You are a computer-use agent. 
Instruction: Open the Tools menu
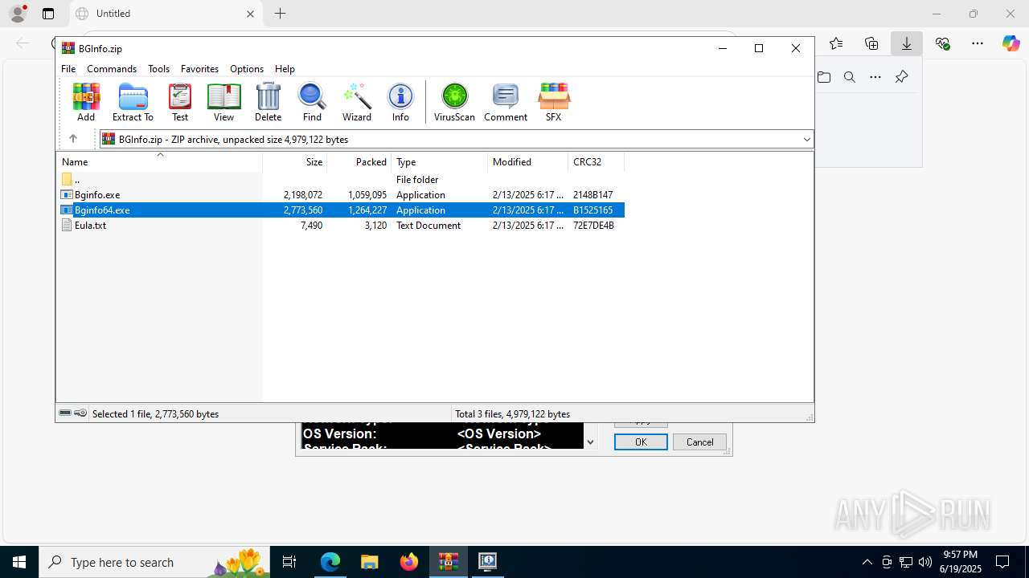tap(158, 69)
